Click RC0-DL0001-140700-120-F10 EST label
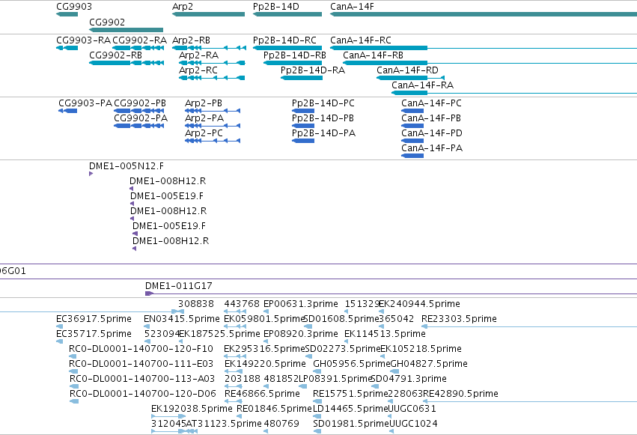 pos(141,349)
